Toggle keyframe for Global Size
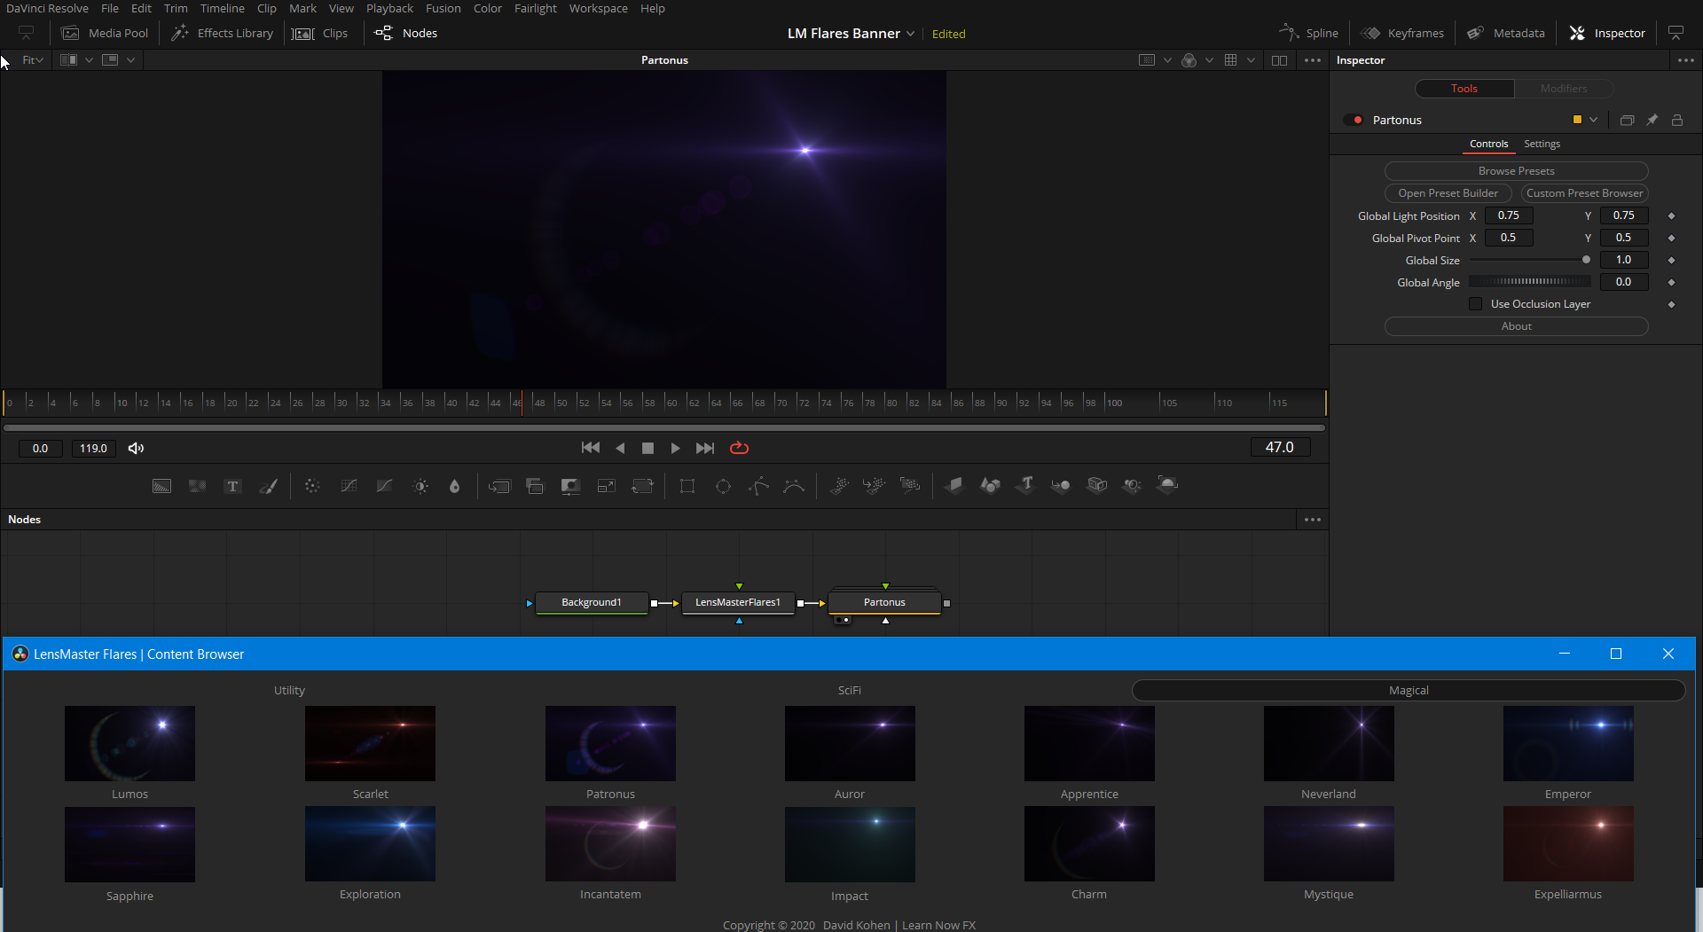This screenshot has width=1703, height=932. coord(1671,260)
